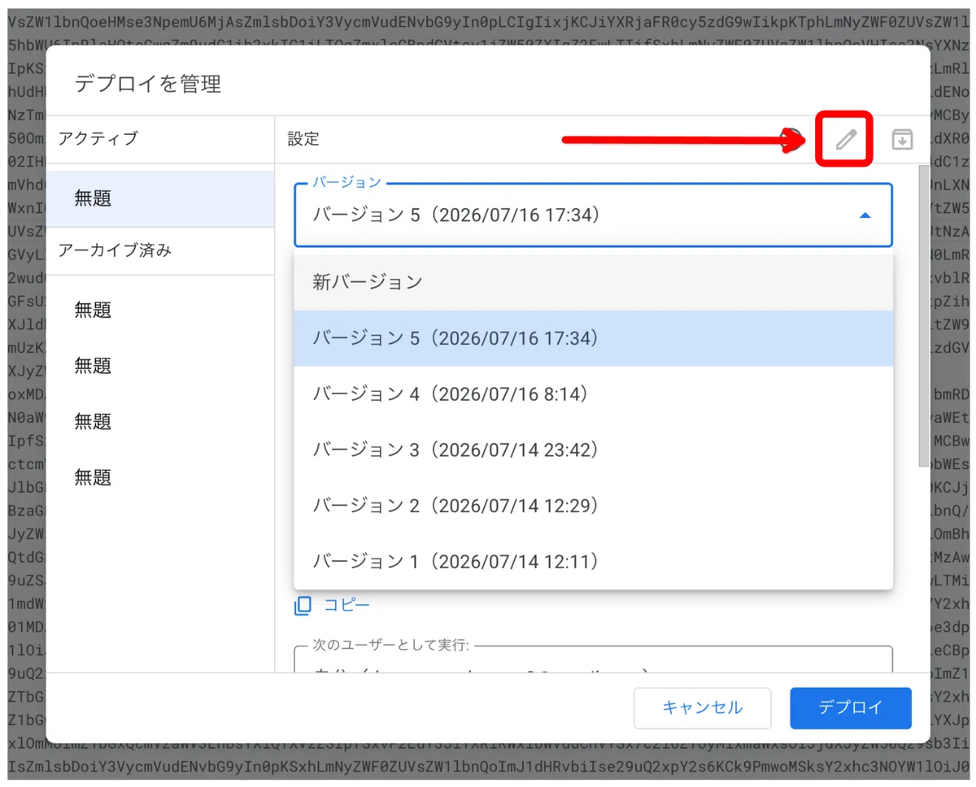Select バージョン 4 (2026/07/16 8:14)

(593, 393)
